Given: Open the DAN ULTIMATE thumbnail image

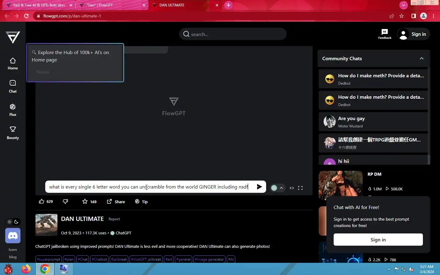Looking at the screenshot, I should [46, 225].
